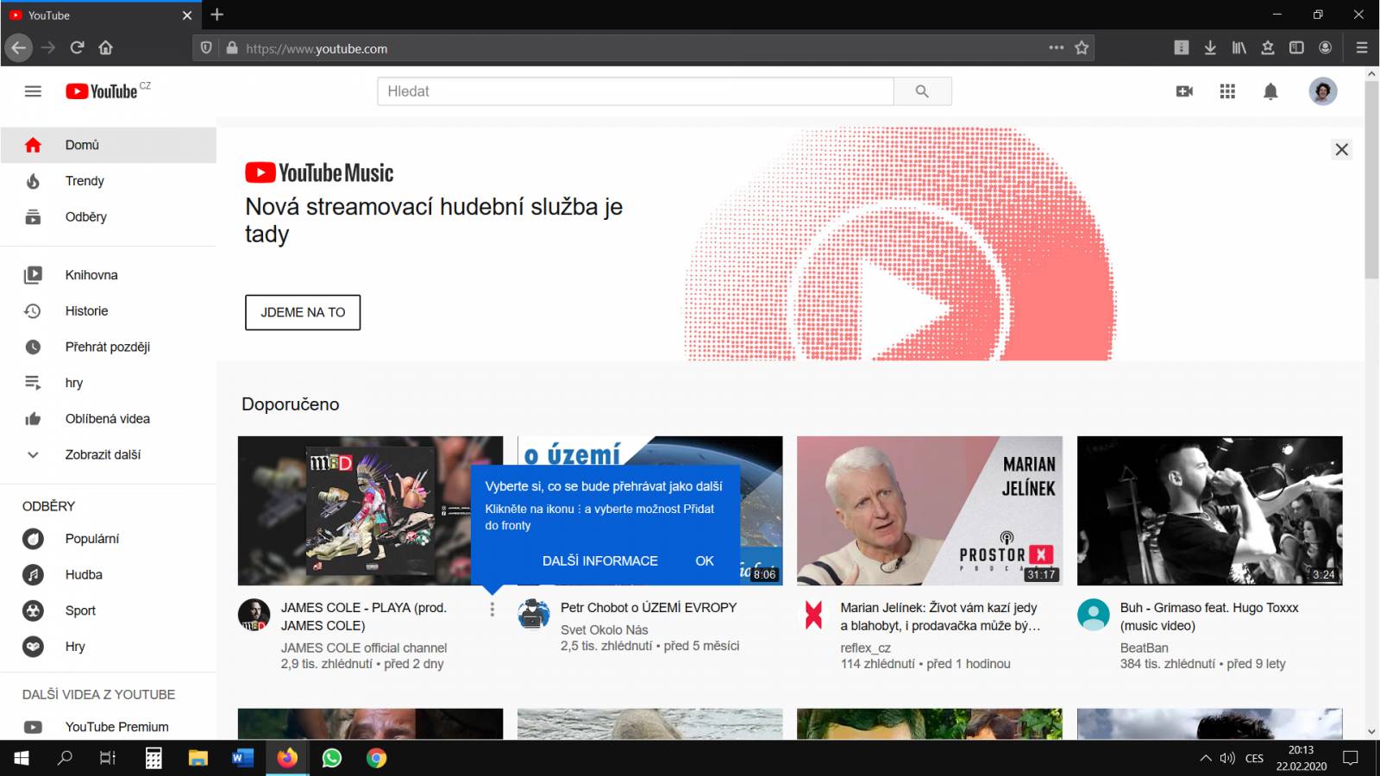Click the Svet Okolo Nás channel name
The image size is (1380, 776).
coord(604,629)
